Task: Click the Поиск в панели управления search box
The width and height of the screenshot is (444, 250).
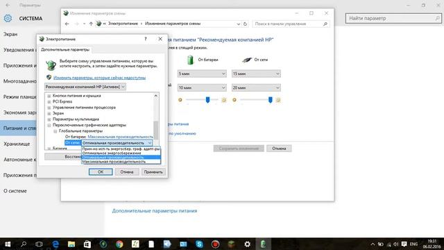Action: tap(291, 24)
